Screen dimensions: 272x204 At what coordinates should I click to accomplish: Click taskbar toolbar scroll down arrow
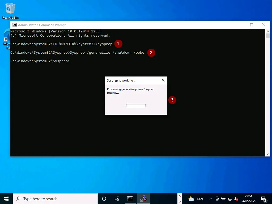pos(180,202)
